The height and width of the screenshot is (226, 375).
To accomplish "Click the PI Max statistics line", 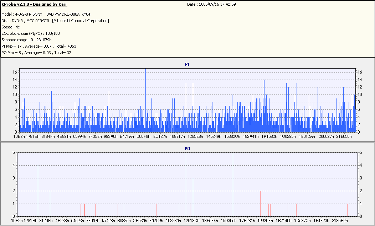I will coord(39,46).
